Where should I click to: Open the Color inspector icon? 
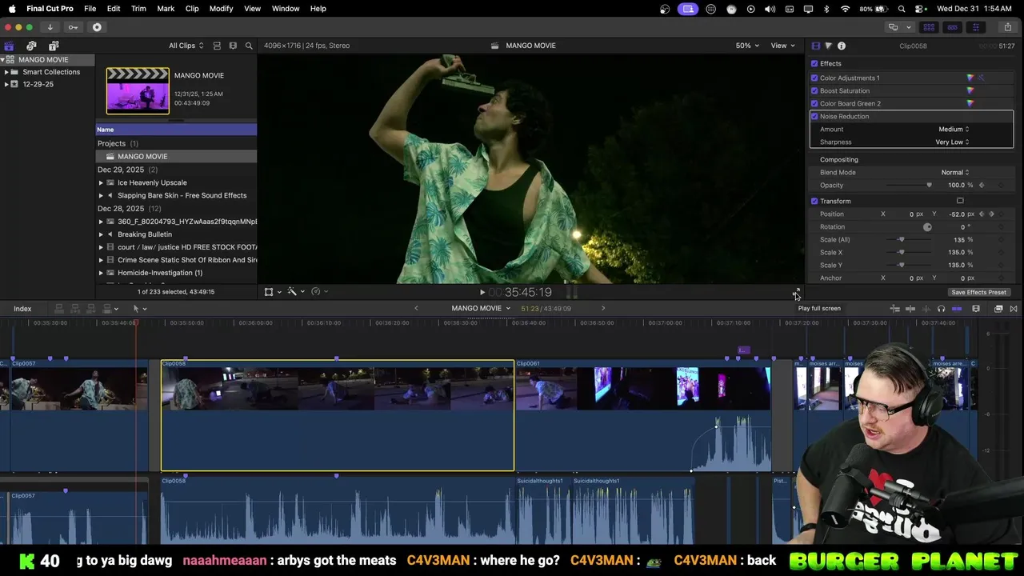(x=828, y=46)
